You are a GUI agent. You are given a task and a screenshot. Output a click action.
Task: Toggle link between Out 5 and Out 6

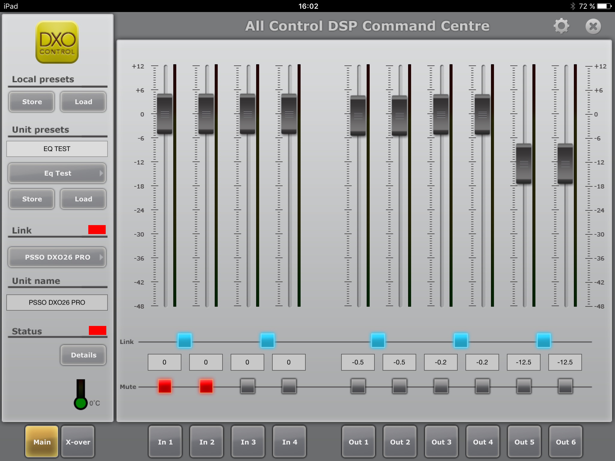pyautogui.click(x=544, y=341)
